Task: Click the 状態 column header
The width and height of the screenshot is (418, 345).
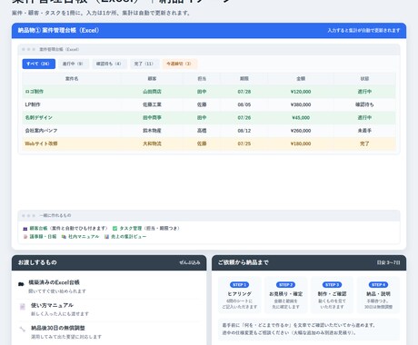Action: click(364, 79)
